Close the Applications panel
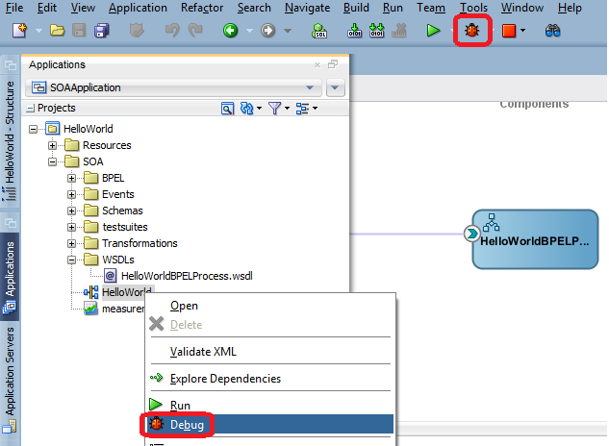The width and height of the screenshot is (609, 446). [x=317, y=64]
